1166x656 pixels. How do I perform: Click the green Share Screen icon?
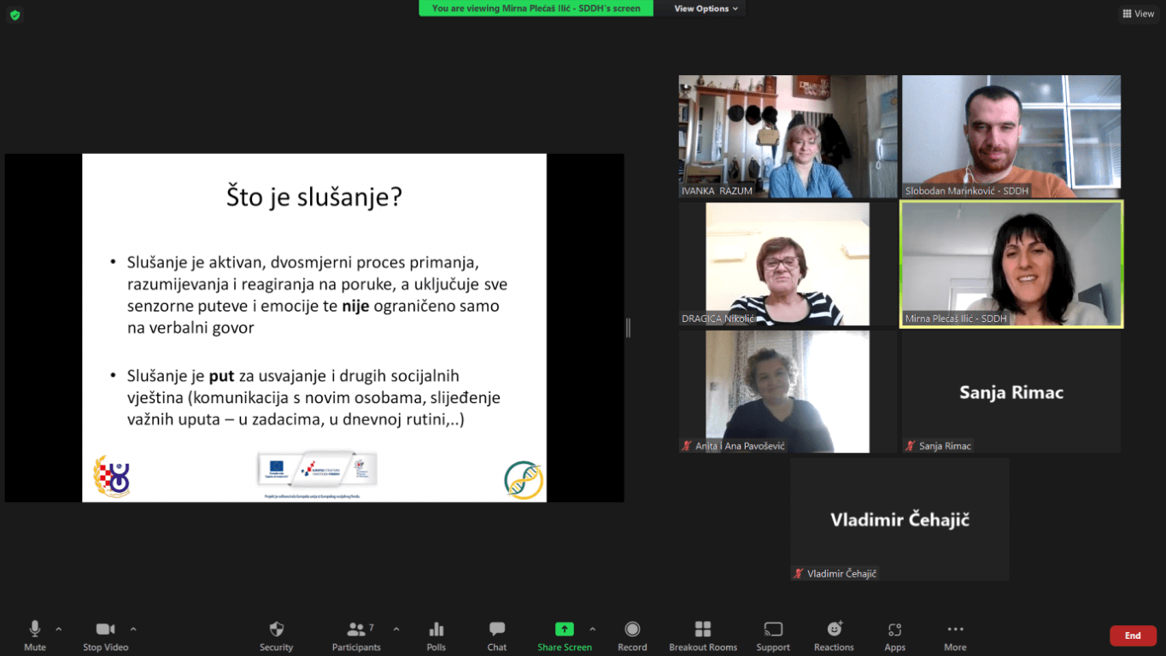pos(564,630)
